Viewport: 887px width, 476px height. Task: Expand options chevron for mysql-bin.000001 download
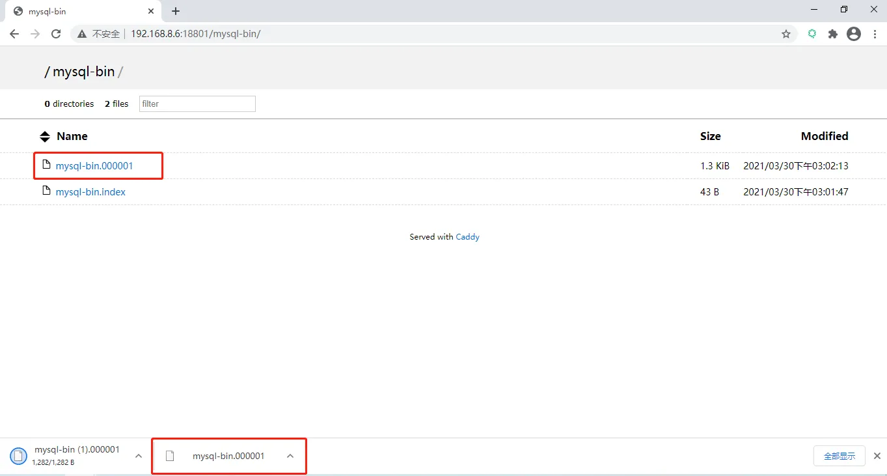[x=290, y=456]
